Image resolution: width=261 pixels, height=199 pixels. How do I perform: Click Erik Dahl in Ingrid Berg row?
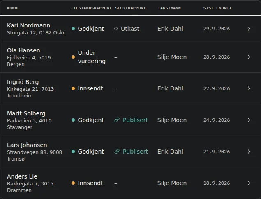coord(170,88)
